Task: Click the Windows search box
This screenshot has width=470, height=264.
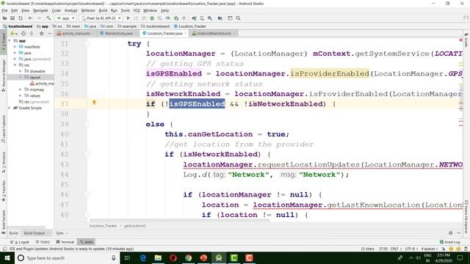Action: [x=67, y=257]
